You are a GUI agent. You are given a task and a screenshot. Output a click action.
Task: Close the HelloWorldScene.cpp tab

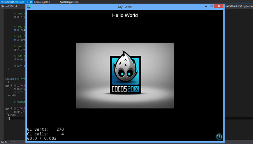point(31,2)
